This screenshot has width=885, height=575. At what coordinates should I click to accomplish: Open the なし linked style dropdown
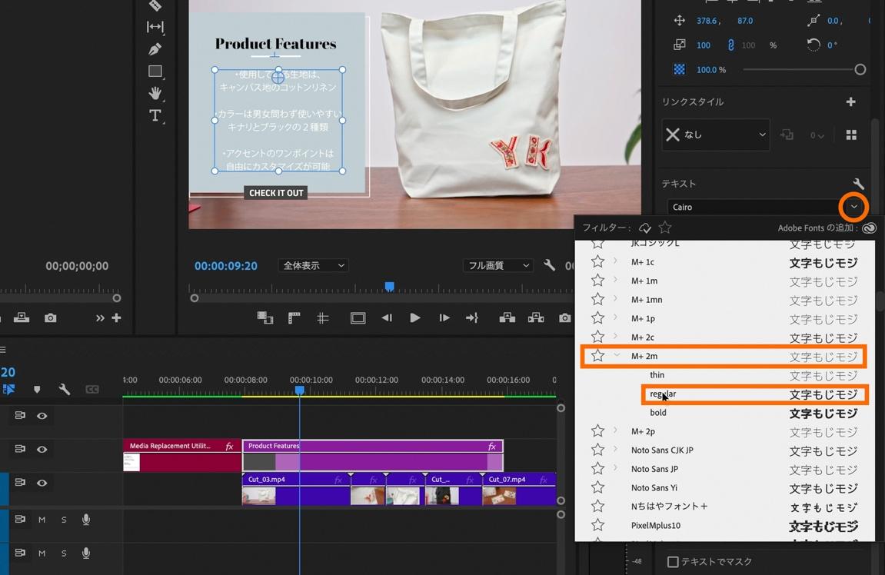(716, 135)
